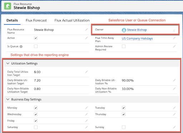The width and height of the screenshot is (183, 133).
Task: Click the 10.00% non-billable utilization value
Action: pyautogui.click(x=128, y=89)
